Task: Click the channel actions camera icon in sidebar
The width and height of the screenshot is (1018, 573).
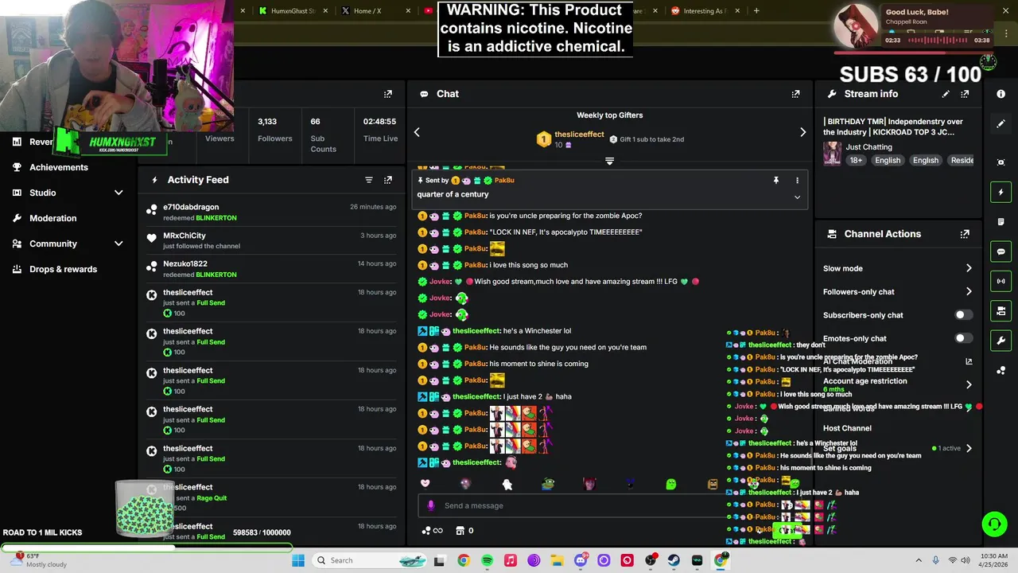Action: (x=1001, y=310)
